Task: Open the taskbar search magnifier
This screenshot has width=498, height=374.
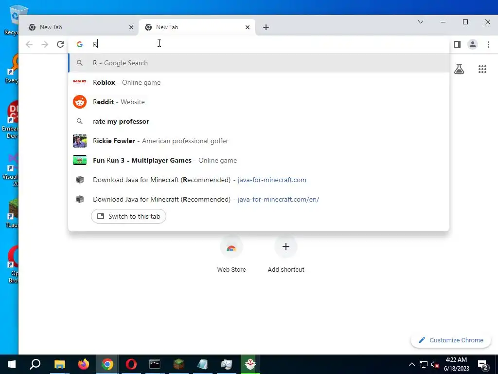Action: click(35, 364)
